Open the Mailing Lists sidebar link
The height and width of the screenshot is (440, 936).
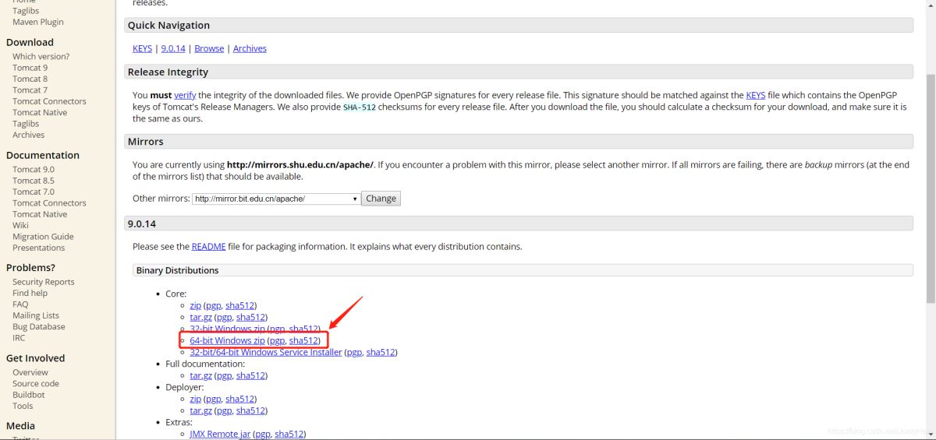pos(35,315)
